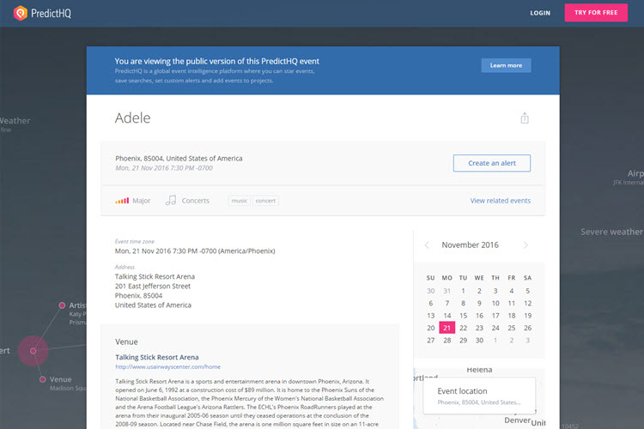Click the Major rank signal bars icon
The width and height of the screenshot is (644, 429).
click(122, 201)
